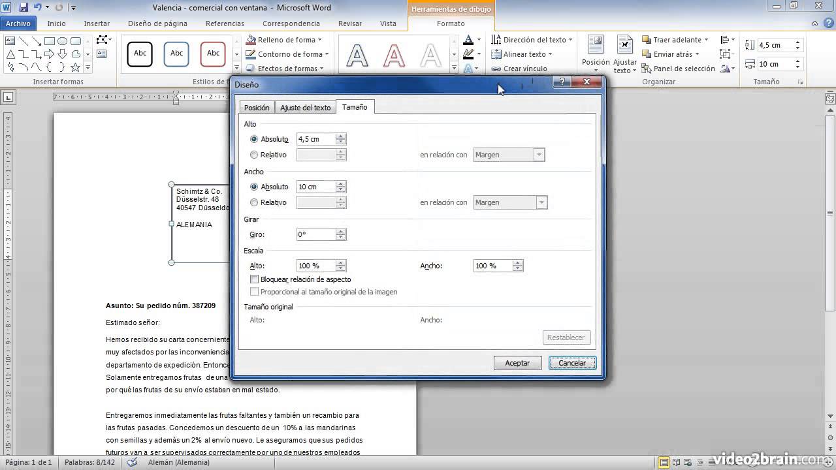Open Alinear texto dropdown

tap(522, 54)
